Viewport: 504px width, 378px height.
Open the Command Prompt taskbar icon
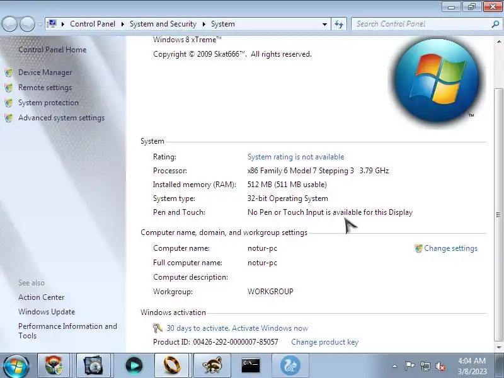[251, 365]
